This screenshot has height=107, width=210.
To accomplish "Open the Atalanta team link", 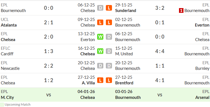I will tap(9, 25).
